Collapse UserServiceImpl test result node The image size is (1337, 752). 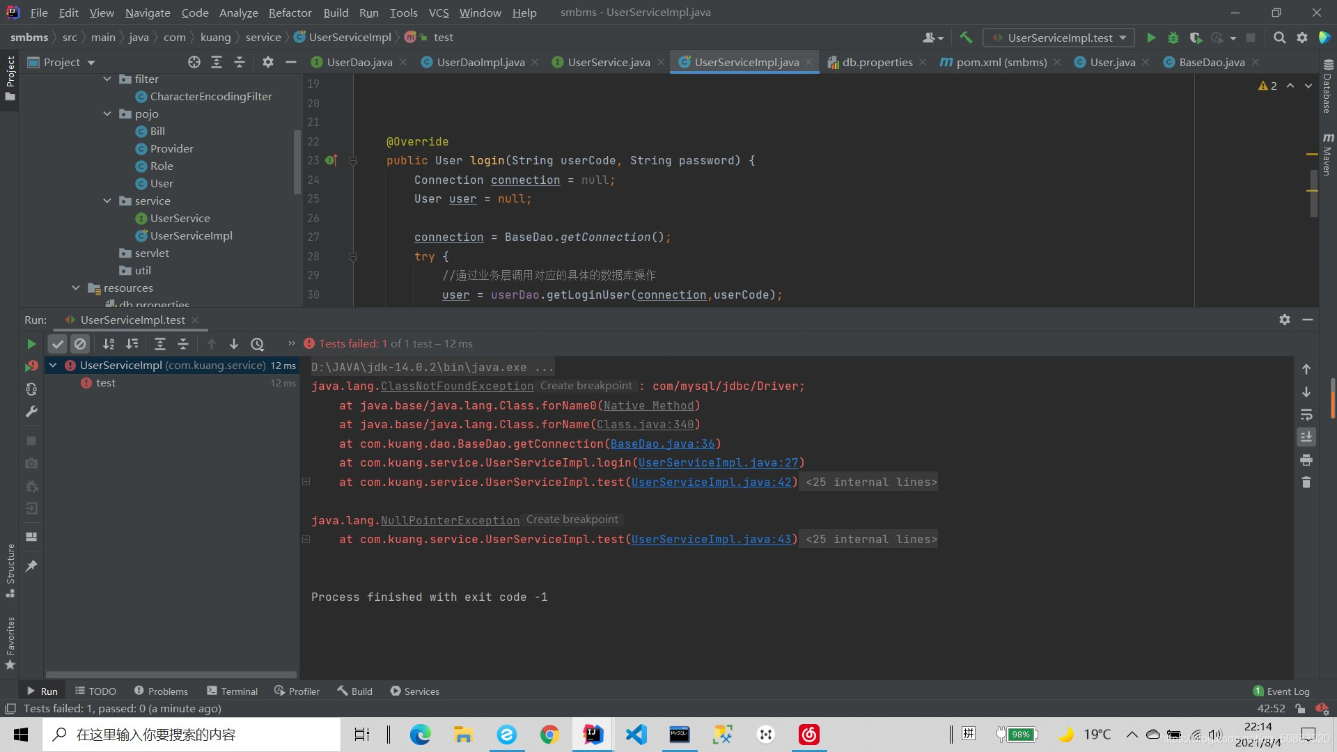coord(53,365)
